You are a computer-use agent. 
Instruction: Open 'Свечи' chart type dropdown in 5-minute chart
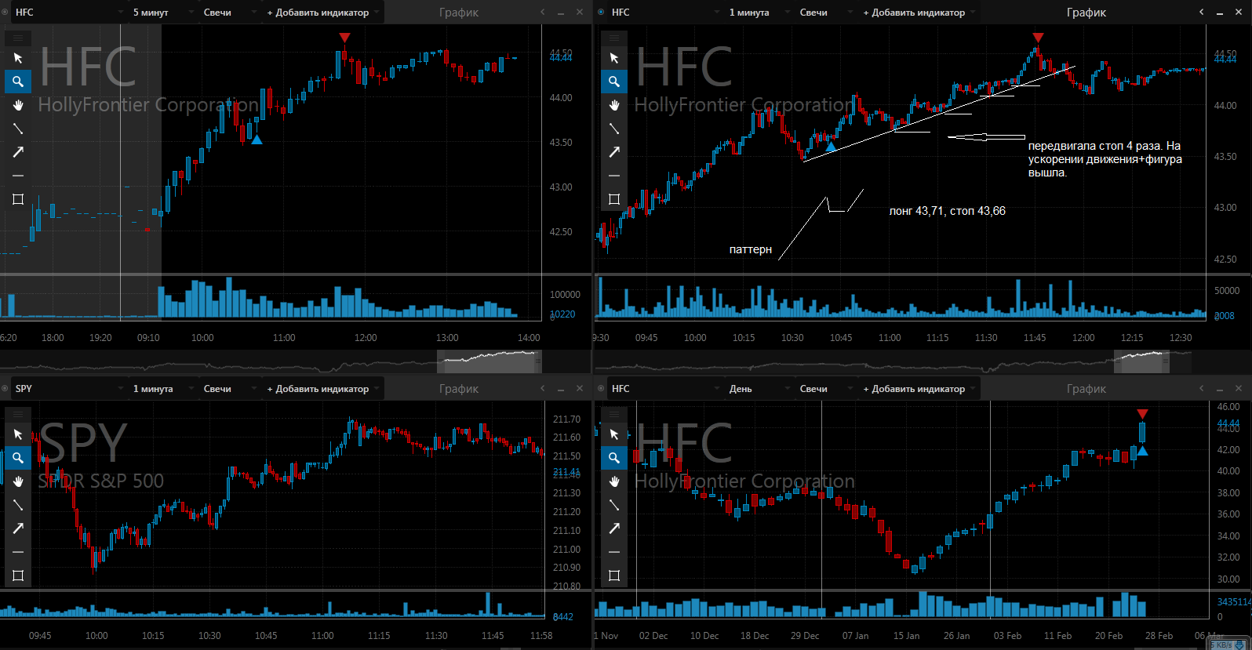click(229, 13)
